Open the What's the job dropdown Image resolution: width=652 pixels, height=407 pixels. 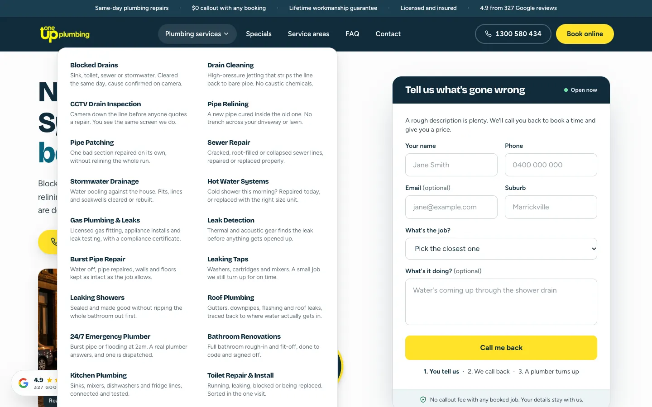tap(501, 249)
